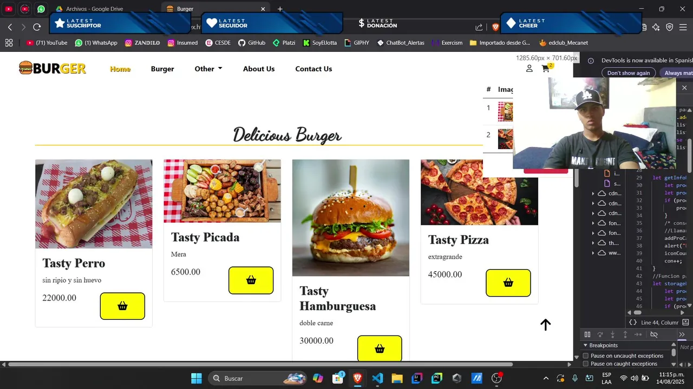
Task: Click the share page icon in address bar
Action: [x=479, y=27]
